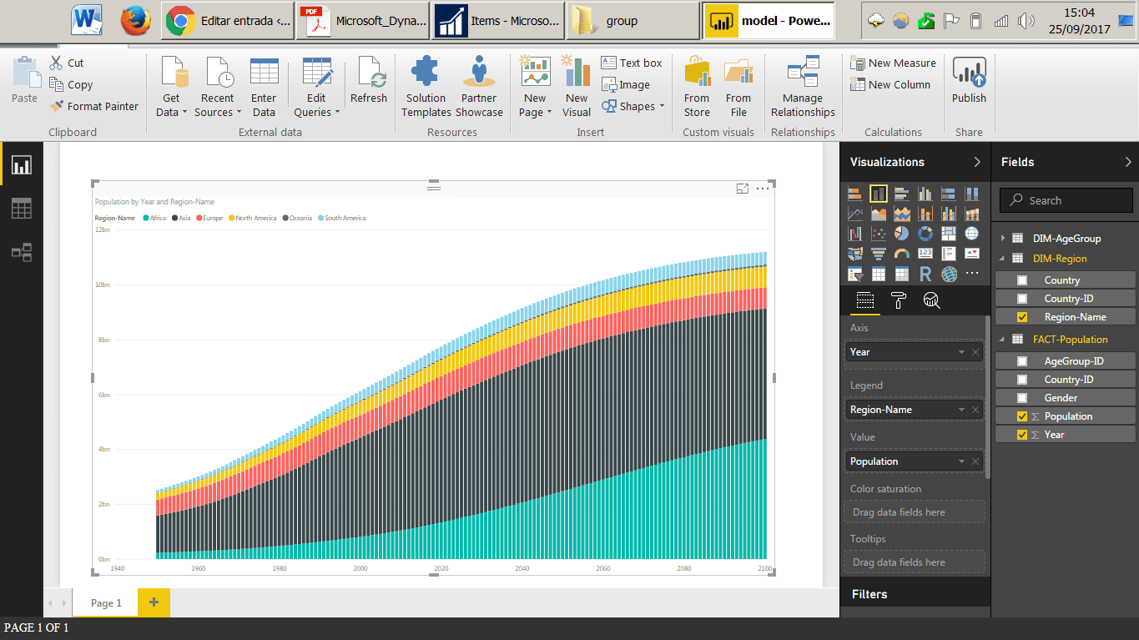This screenshot has height=640, width=1139.
Task: Open Solution Templates from ribbon
Action: tap(426, 87)
